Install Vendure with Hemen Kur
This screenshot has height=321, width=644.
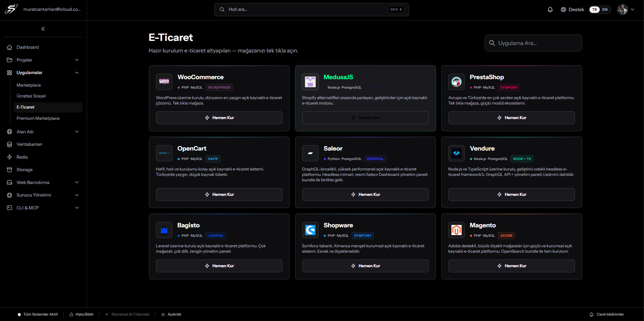[512, 194]
